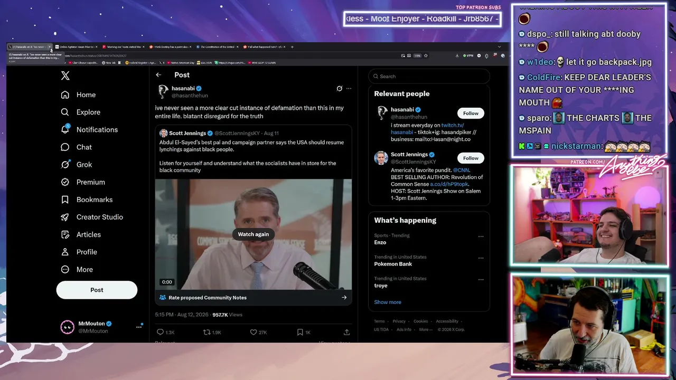The width and height of the screenshot is (676, 380).
Task: Open Profile in the sidebar
Action: 79,252
